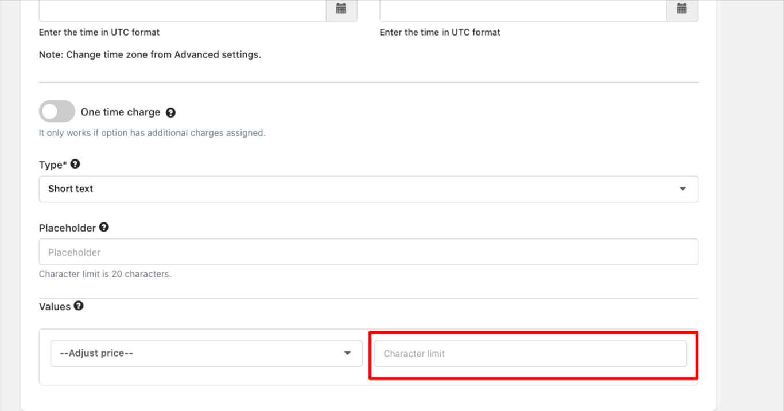Click the help icon beside Type

pos(75,164)
